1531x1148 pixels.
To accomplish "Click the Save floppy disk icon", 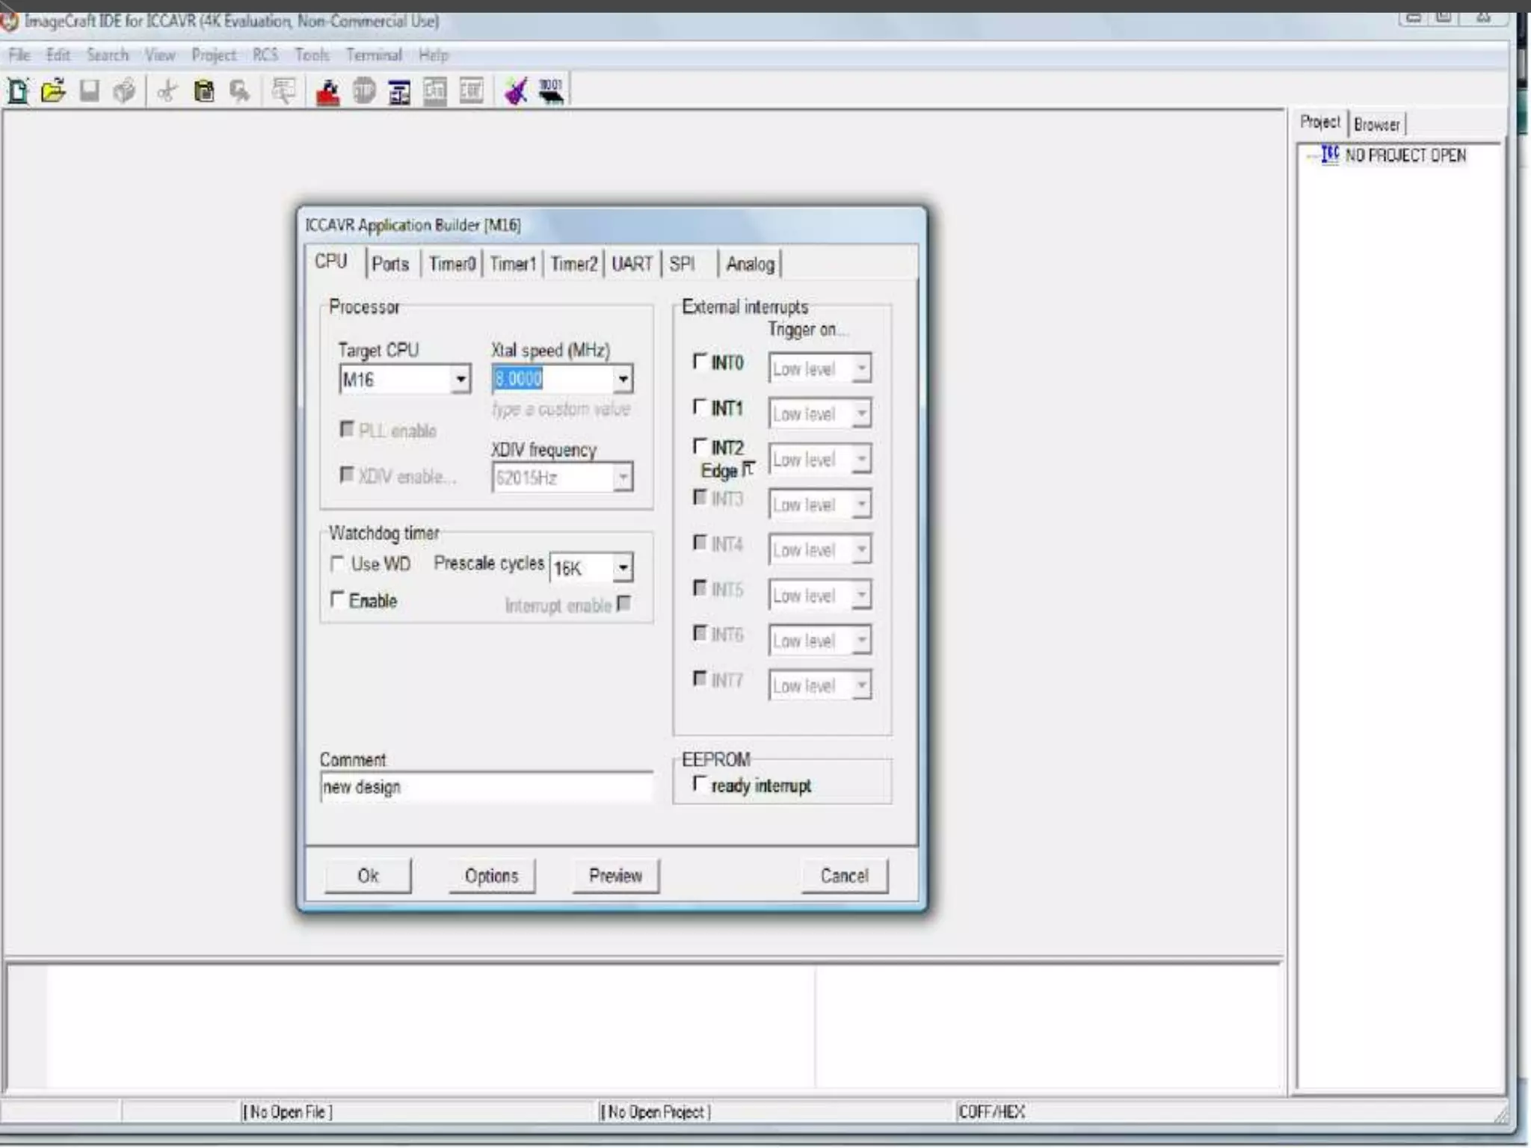I will click(x=89, y=91).
